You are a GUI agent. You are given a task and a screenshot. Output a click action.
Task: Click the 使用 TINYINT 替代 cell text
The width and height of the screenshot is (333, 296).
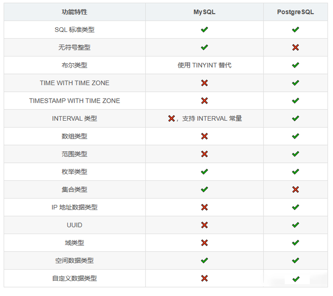204,65
